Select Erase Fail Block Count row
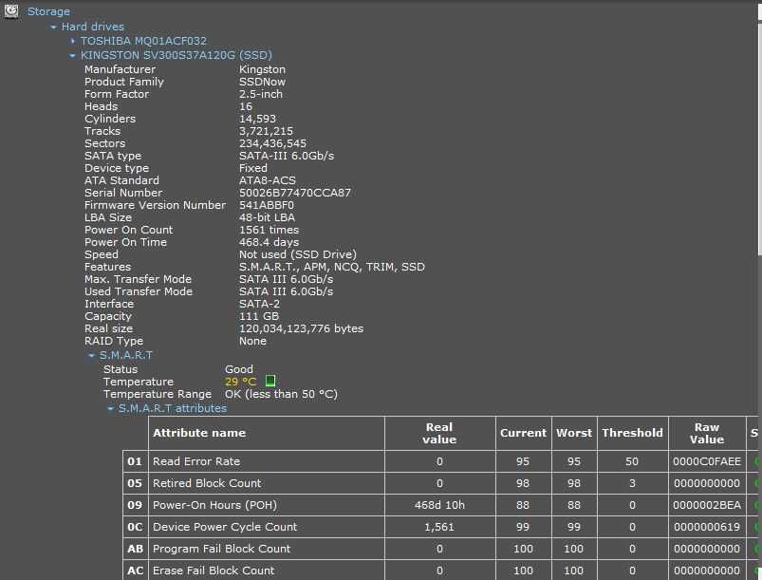Screen dimensions: 762x580 point(442,571)
